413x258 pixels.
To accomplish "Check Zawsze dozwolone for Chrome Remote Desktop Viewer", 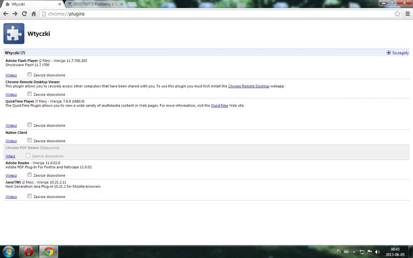I will point(30,94).
